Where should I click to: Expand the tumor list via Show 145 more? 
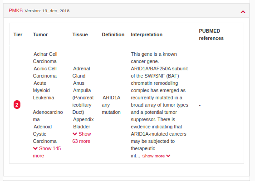tap(47, 152)
